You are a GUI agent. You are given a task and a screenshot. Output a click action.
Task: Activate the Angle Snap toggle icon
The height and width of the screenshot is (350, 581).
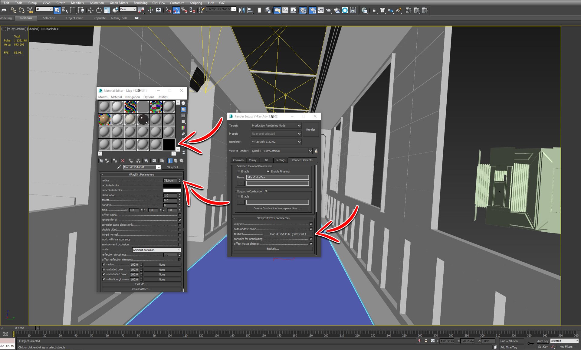[176, 10]
